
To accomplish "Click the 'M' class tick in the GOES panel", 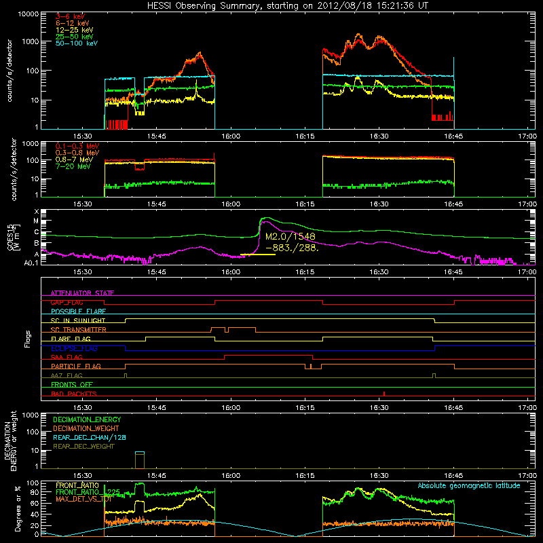I will (36, 221).
